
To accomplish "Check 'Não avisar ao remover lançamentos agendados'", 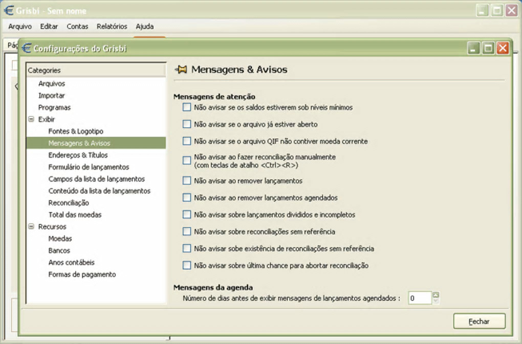I will pos(187,197).
